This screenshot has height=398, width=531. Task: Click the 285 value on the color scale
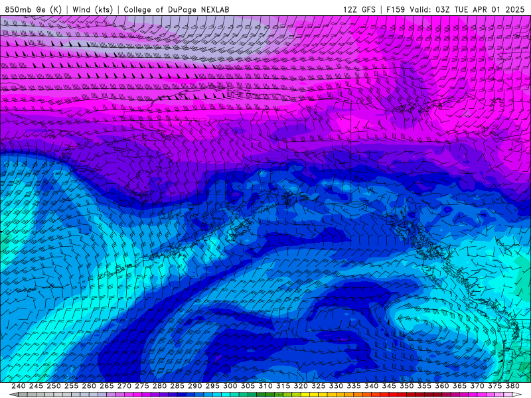click(177, 386)
